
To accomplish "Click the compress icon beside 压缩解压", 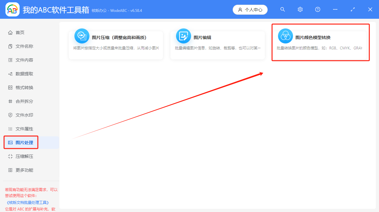I will [10, 156].
